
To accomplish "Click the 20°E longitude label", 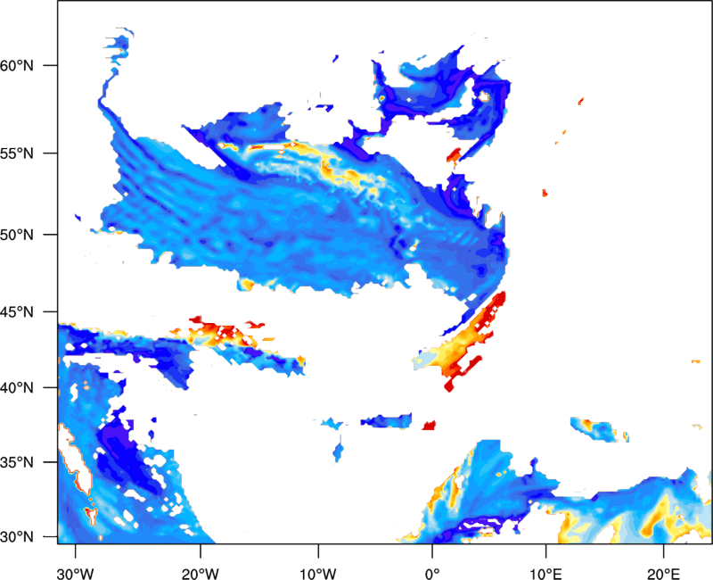I will (663, 574).
